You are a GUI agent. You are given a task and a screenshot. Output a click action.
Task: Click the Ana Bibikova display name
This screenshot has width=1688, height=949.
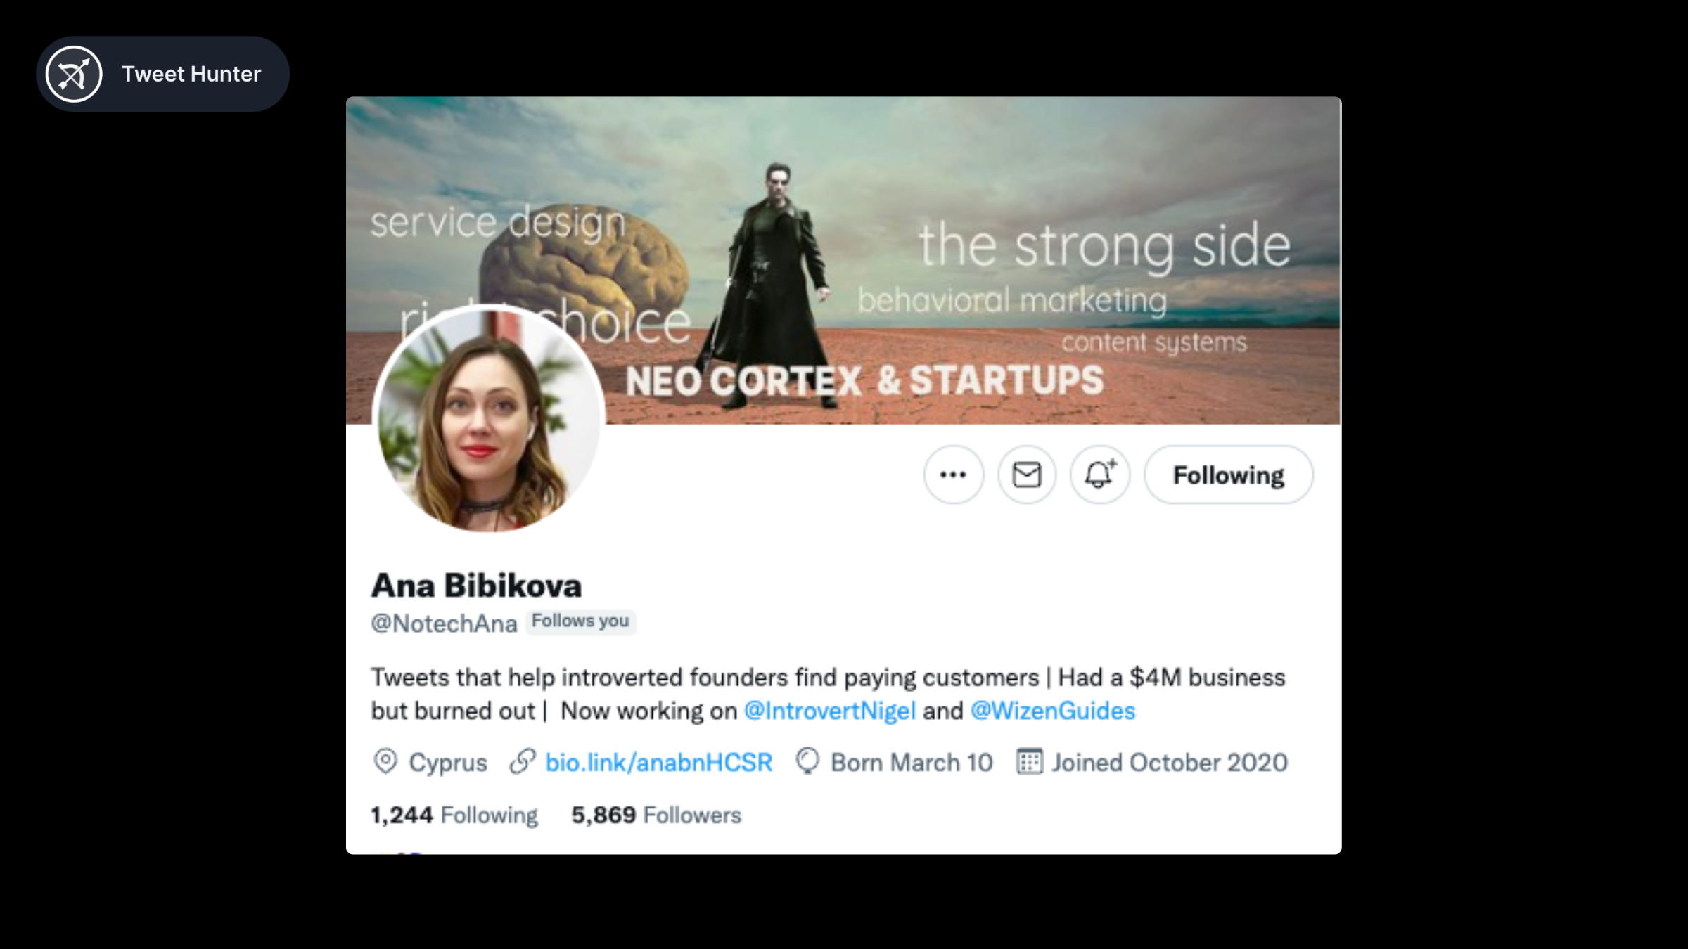pyautogui.click(x=477, y=586)
